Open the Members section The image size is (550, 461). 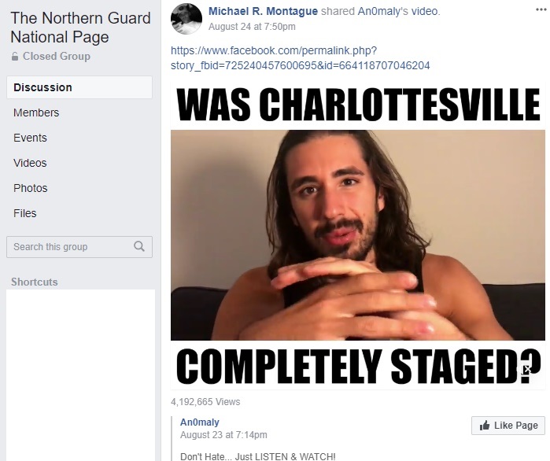tap(36, 112)
